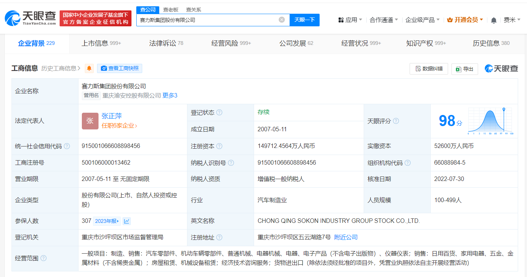This screenshot has width=527, height=277.
Task: Click the Excel export icon in 导出 button
Action: click(x=458, y=69)
